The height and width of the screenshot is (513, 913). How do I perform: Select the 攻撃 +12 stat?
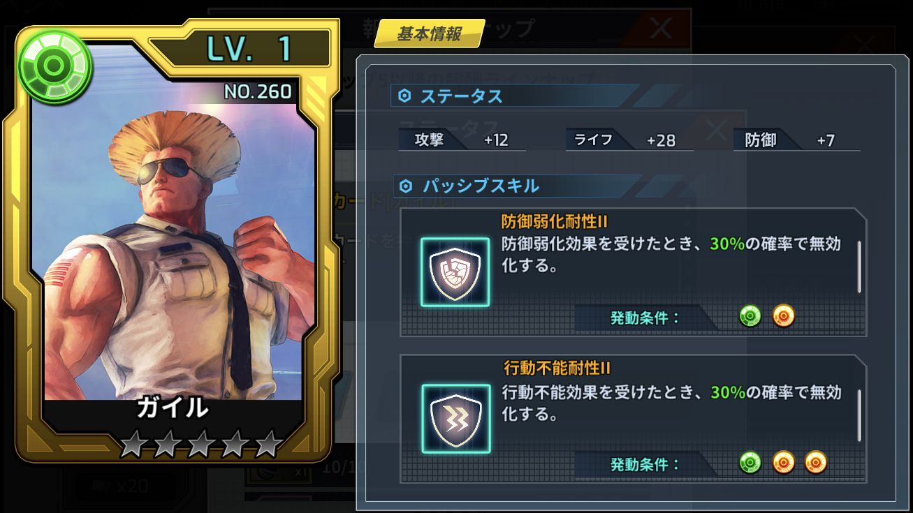462,140
